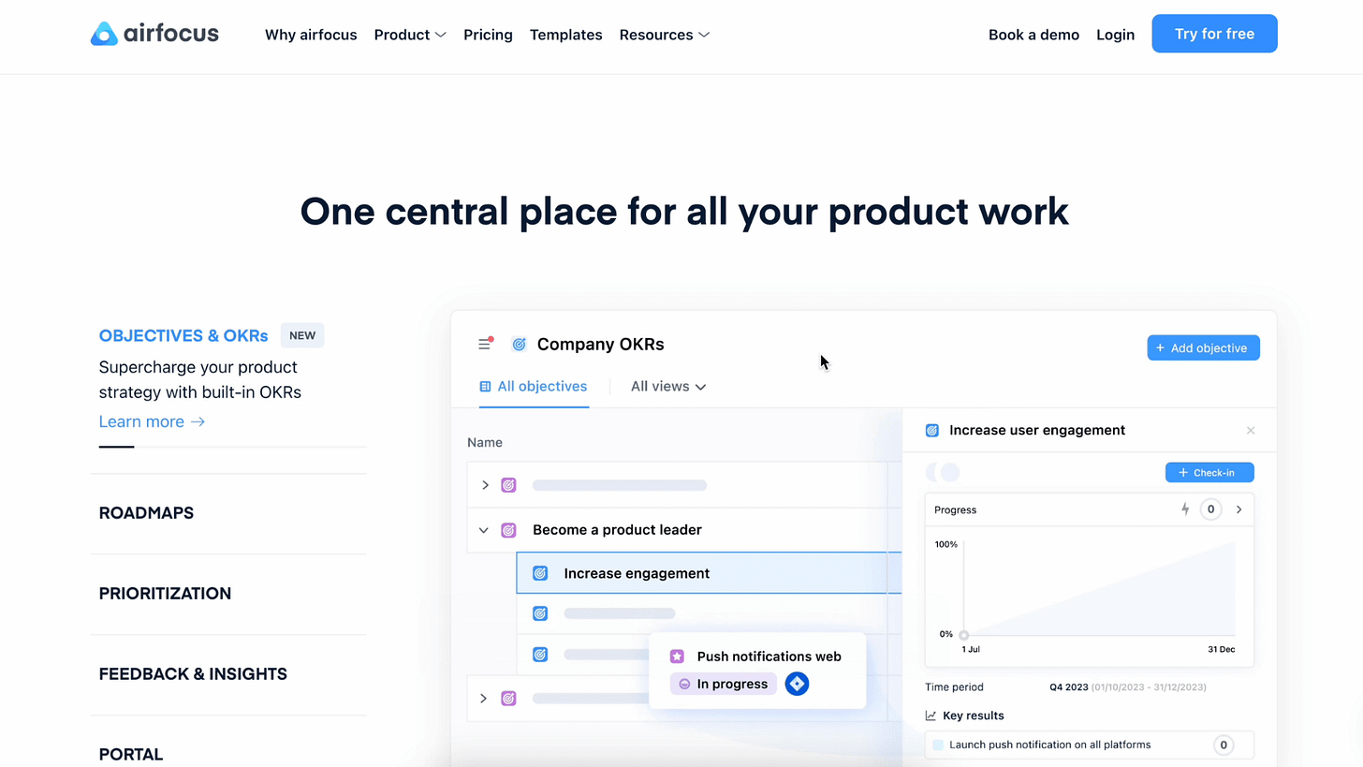Click the In progress status icon
Image resolution: width=1363 pixels, height=767 pixels.
point(684,684)
